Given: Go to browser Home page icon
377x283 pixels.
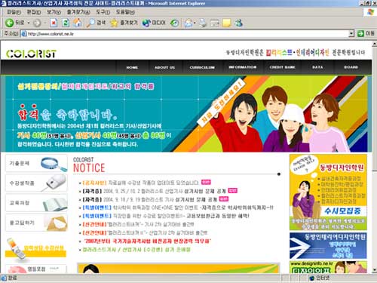Looking at the screenshot, I should [78, 23].
